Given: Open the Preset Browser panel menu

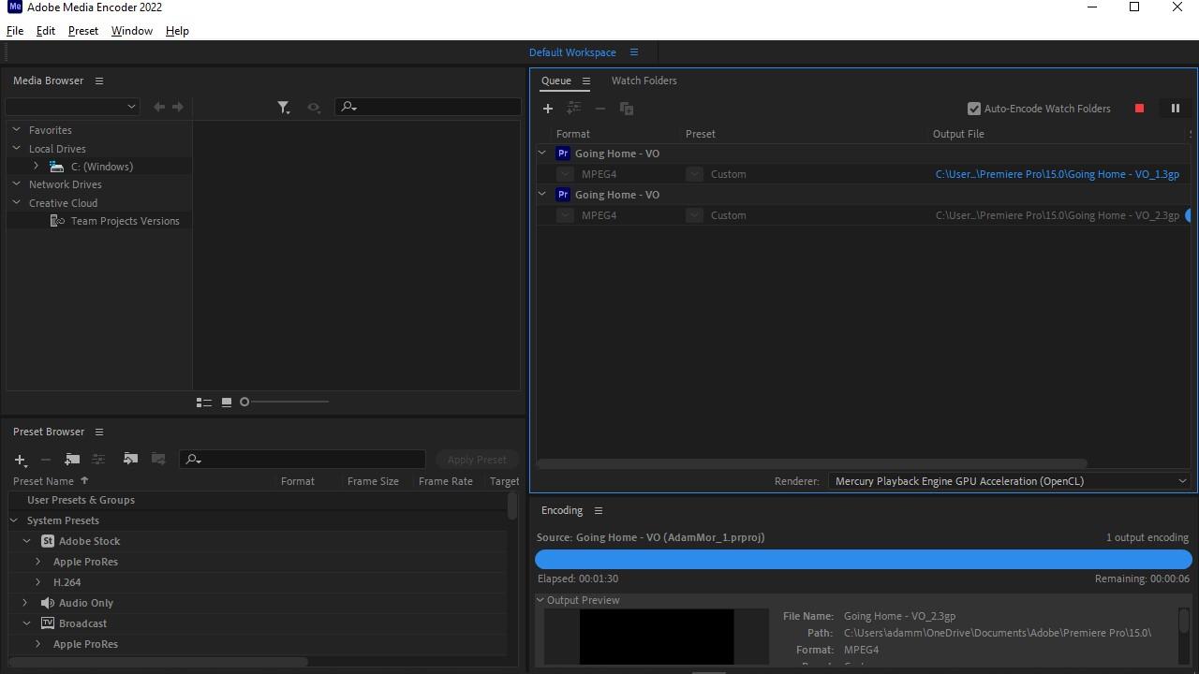Looking at the screenshot, I should [x=99, y=432].
